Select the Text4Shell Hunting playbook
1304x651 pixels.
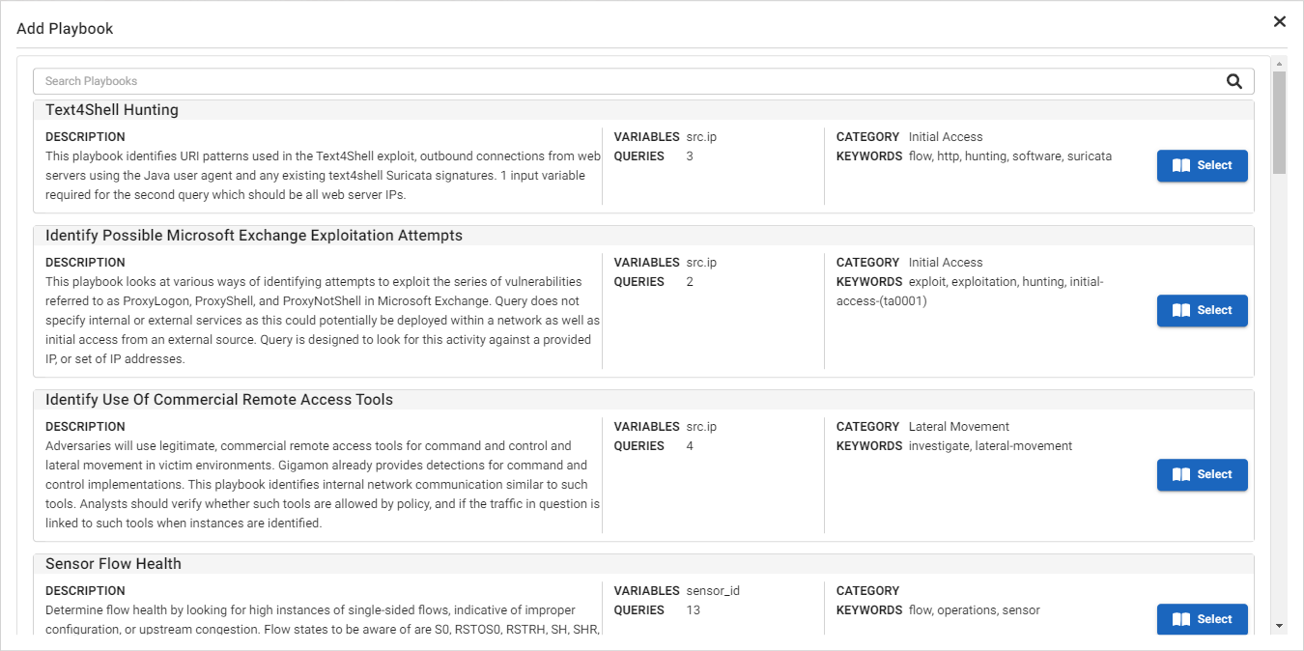click(x=1203, y=165)
